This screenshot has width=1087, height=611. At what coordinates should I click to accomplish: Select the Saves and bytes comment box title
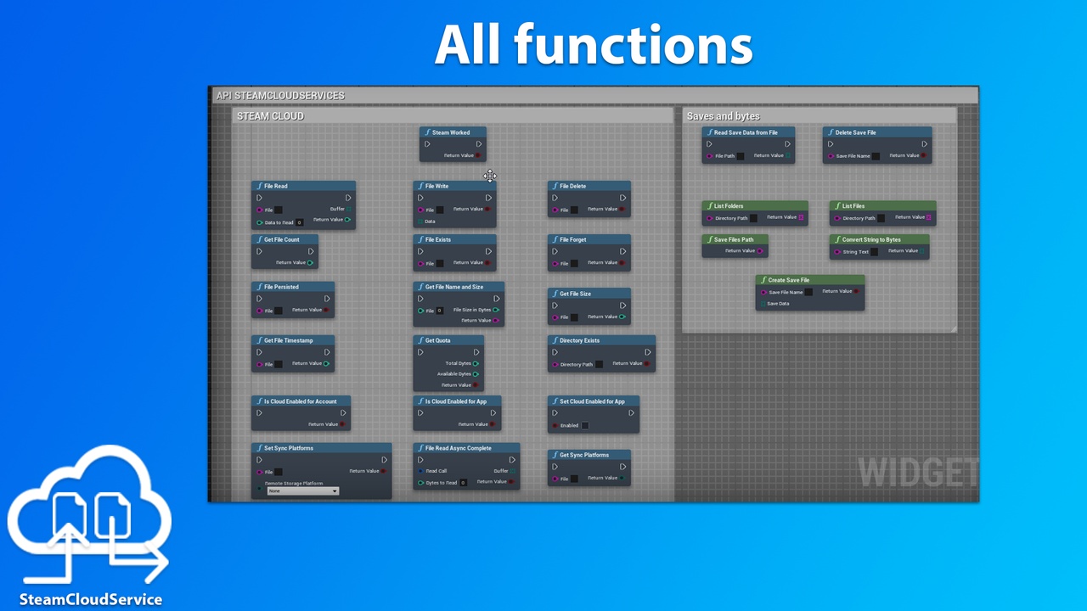(724, 116)
